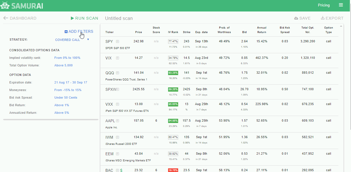Open the Pricing menu item
The image size is (351, 172).
pyautogui.click(x=324, y=5)
